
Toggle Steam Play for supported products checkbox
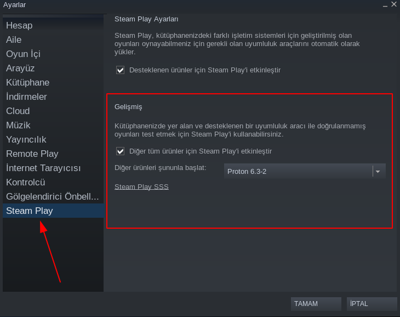pyautogui.click(x=121, y=70)
